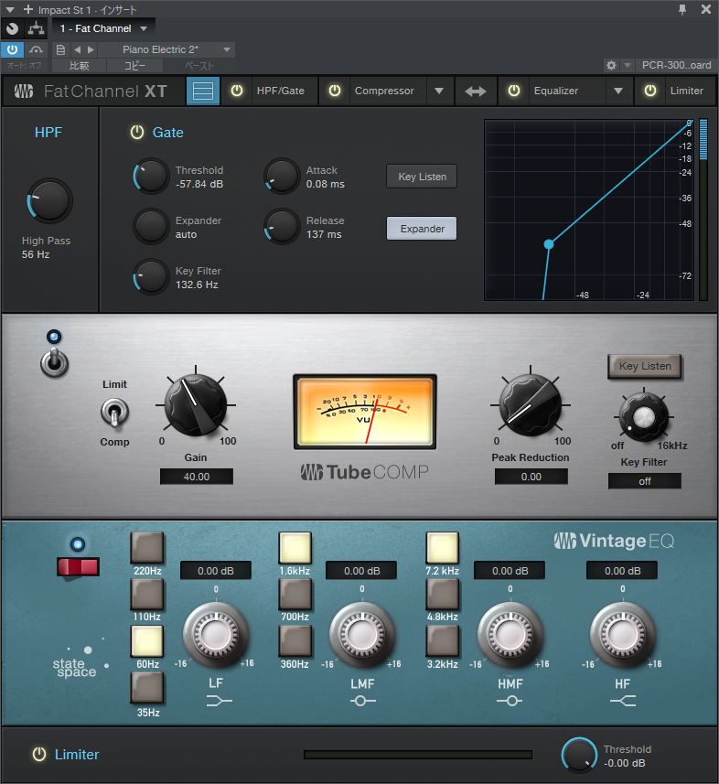719x784 pixels.
Task: Open the Compressor model dropdown arrow
Action: click(x=439, y=91)
